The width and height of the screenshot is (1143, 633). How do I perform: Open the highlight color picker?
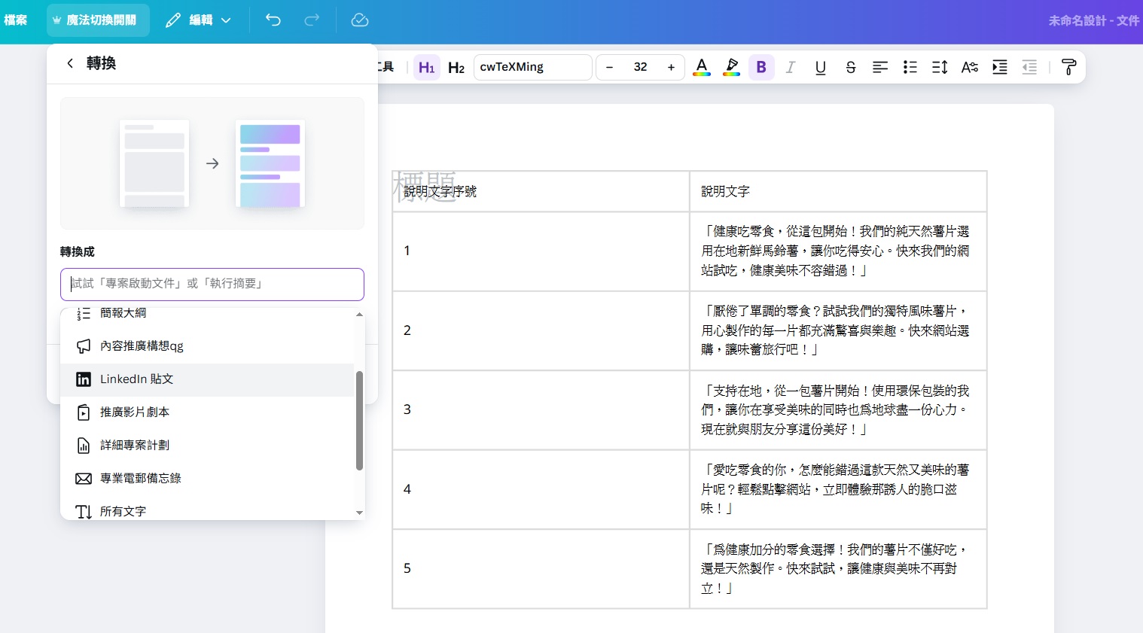click(731, 67)
